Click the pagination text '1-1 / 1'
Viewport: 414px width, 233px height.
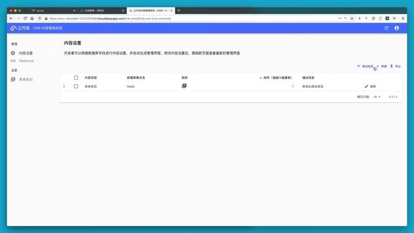(x=393, y=97)
